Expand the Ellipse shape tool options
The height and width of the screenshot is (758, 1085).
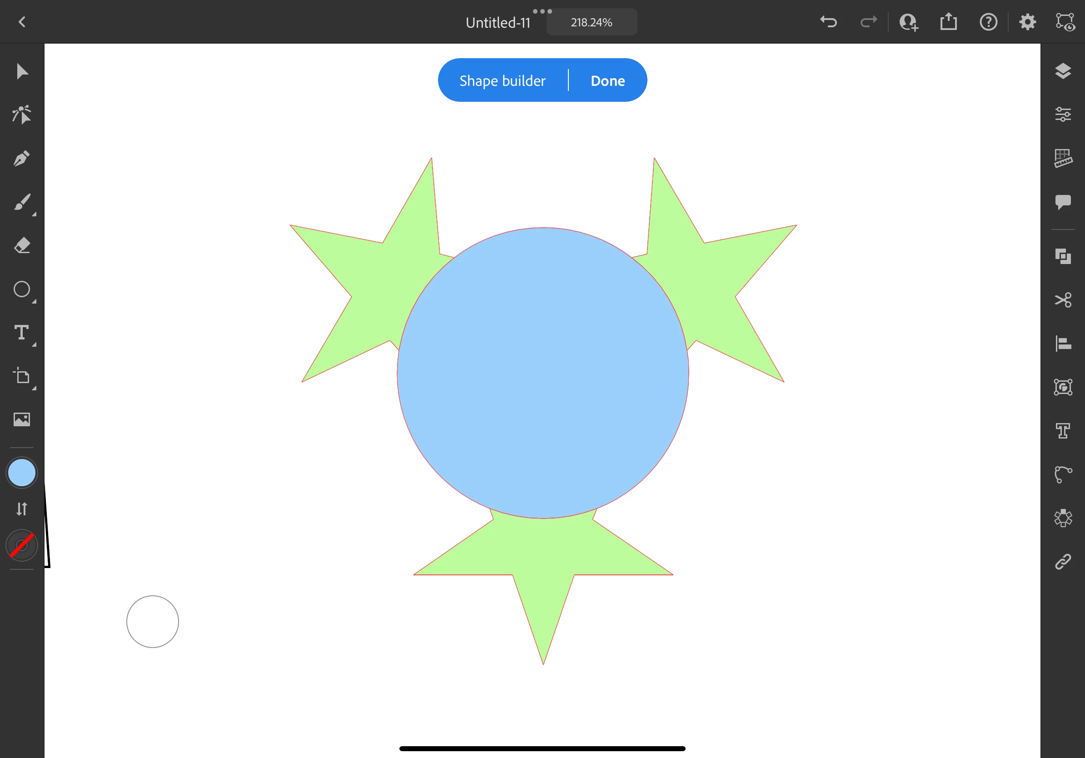[x=34, y=301]
